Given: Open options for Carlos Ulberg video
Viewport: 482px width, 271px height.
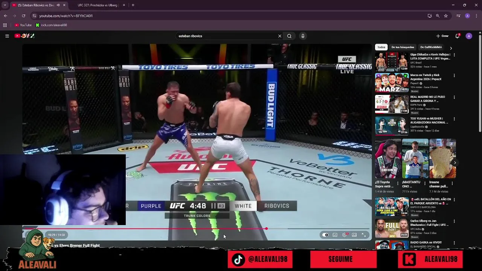Looking at the screenshot, I should (454, 221).
